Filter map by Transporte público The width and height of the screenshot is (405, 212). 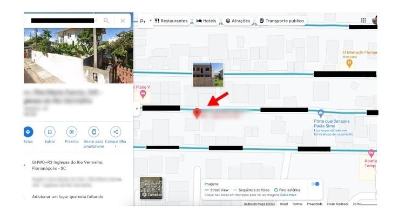pyautogui.click(x=281, y=21)
